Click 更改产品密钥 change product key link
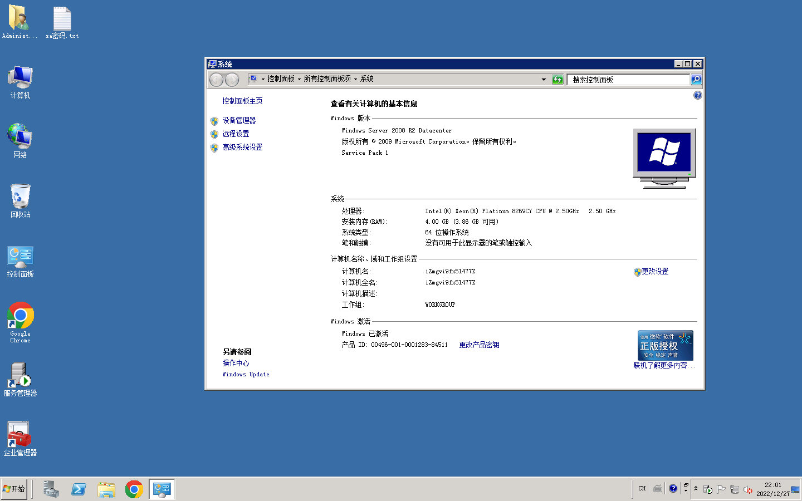802x501 pixels. click(479, 345)
